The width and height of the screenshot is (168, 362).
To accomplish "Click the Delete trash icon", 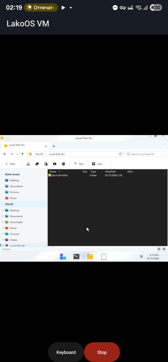I will tap(63, 164).
